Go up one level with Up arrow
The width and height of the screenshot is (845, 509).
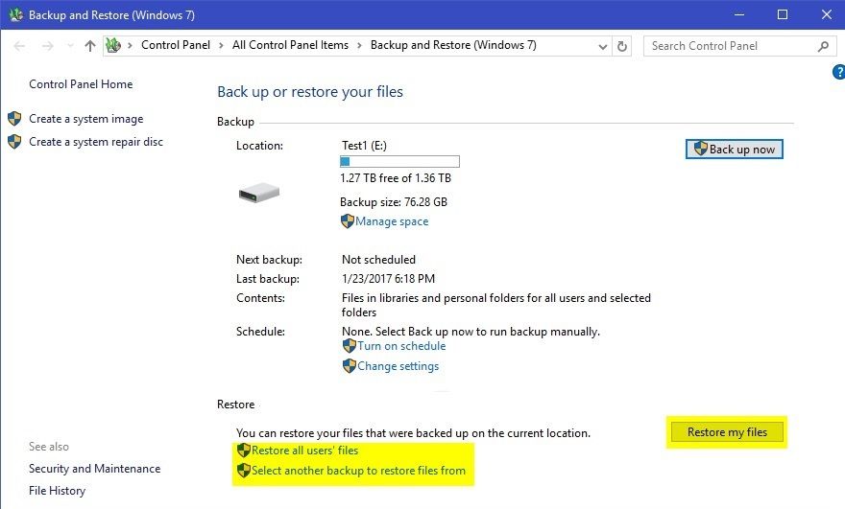click(90, 46)
